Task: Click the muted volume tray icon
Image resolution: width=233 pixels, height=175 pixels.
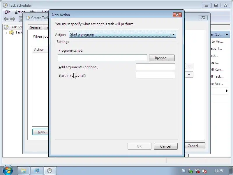Action: point(204,171)
